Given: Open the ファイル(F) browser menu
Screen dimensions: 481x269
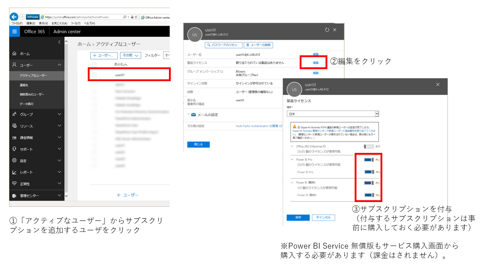Looking at the screenshot, I should tap(17, 23).
